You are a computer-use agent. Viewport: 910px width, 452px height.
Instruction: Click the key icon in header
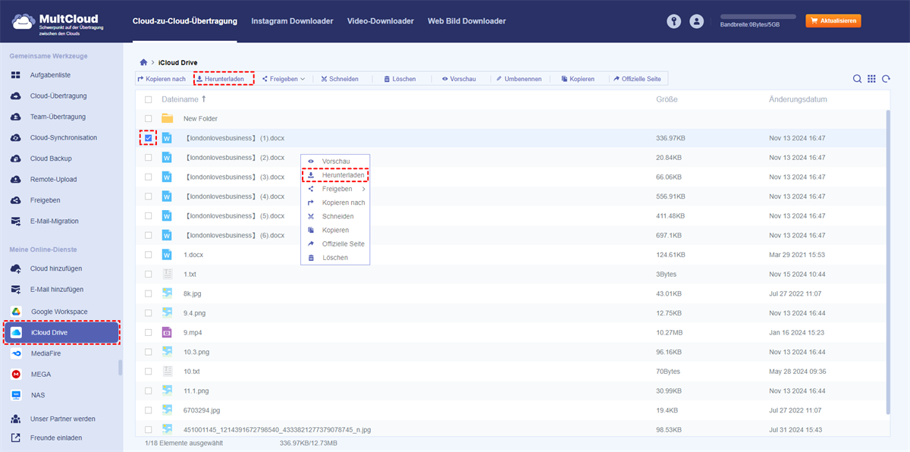(x=673, y=21)
